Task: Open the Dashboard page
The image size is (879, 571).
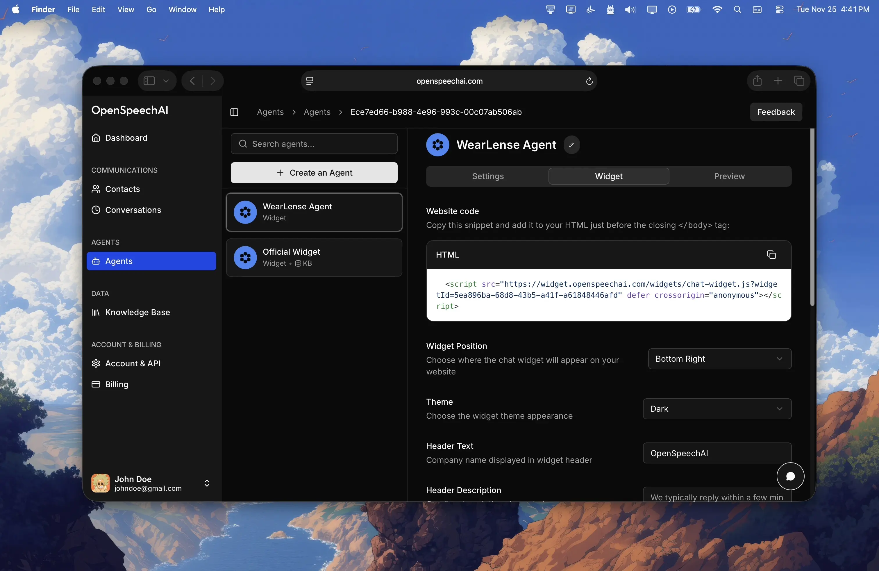Action: click(151, 138)
